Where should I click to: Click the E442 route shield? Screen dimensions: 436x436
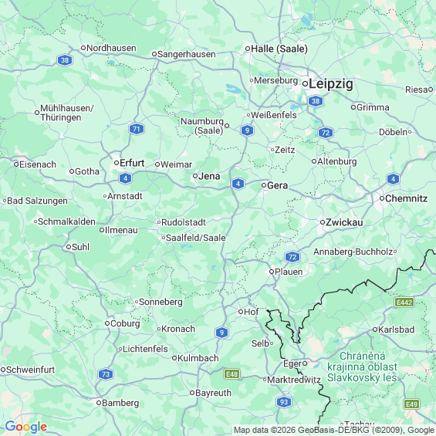pyautogui.click(x=404, y=302)
